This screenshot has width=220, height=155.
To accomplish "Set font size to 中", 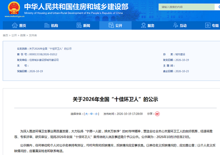I will 92,114.
